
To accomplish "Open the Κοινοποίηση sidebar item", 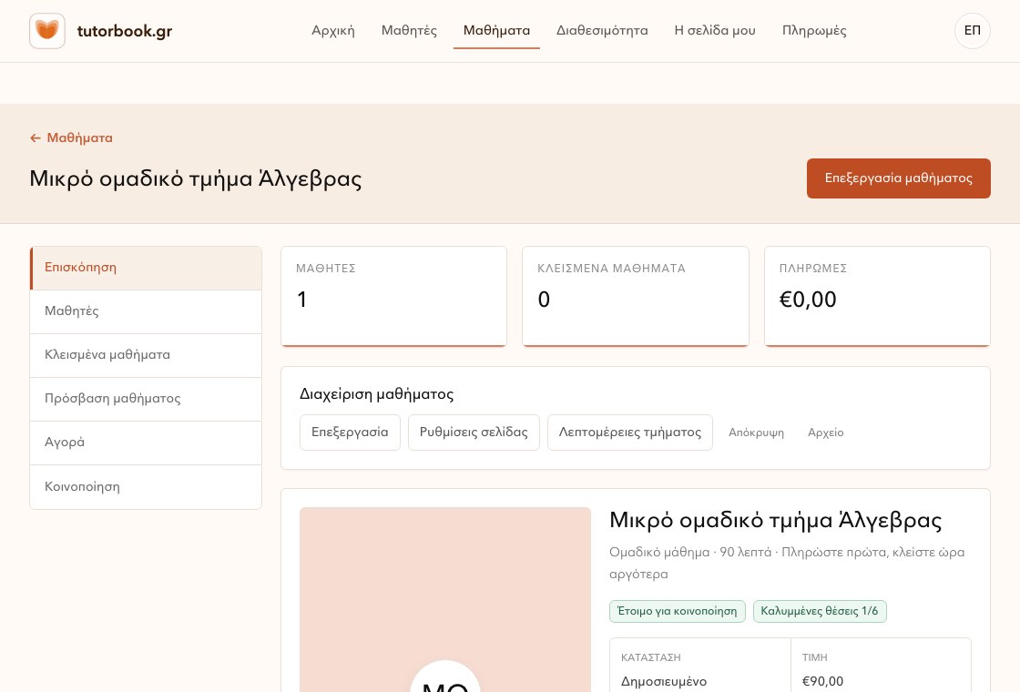I will (x=146, y=486).
